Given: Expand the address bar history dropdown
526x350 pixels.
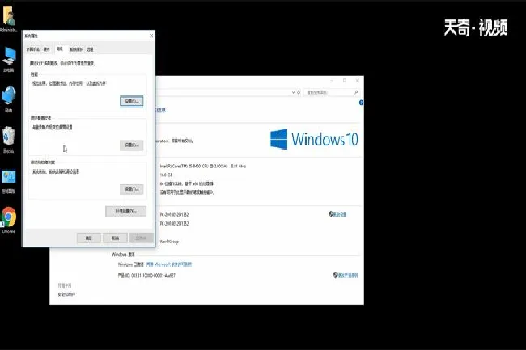Looking at the screenshot, I should tap(293, 92).
